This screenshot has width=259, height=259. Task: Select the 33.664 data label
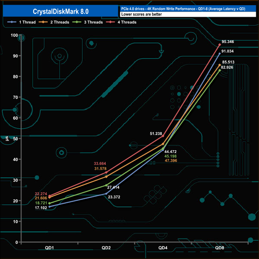click(100, 163)
